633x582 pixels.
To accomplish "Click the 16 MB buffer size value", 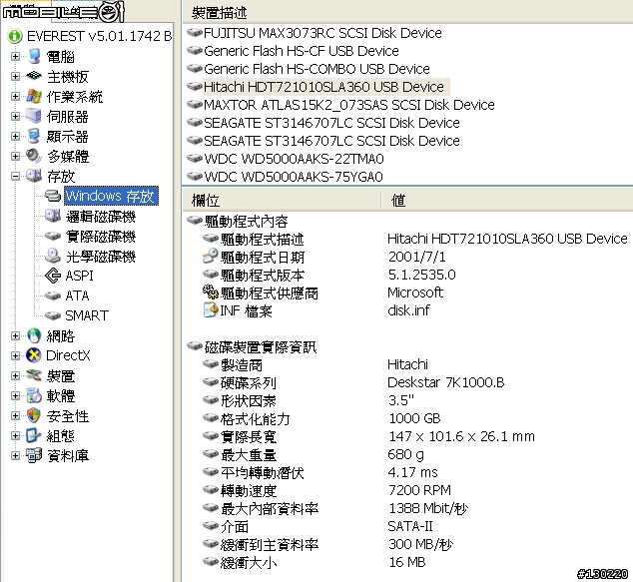I will 407,562.
